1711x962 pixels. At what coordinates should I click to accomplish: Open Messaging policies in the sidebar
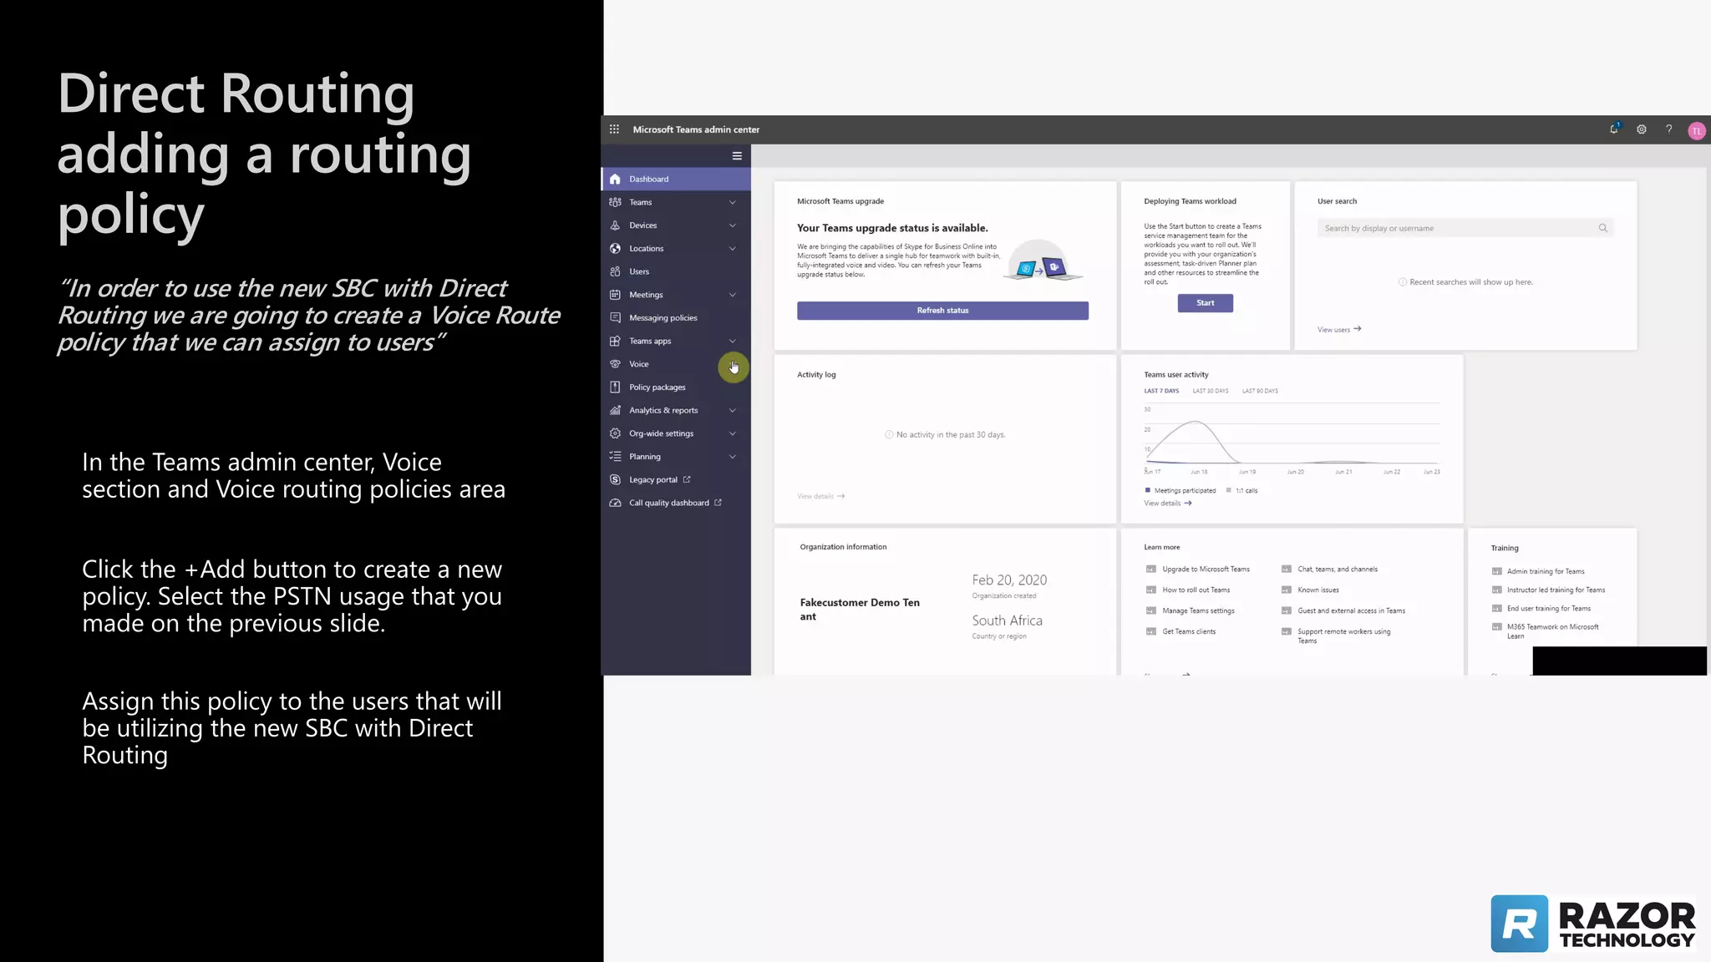(676, 318)
